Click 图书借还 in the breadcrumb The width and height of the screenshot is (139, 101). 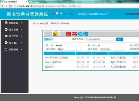pos(54,23)
